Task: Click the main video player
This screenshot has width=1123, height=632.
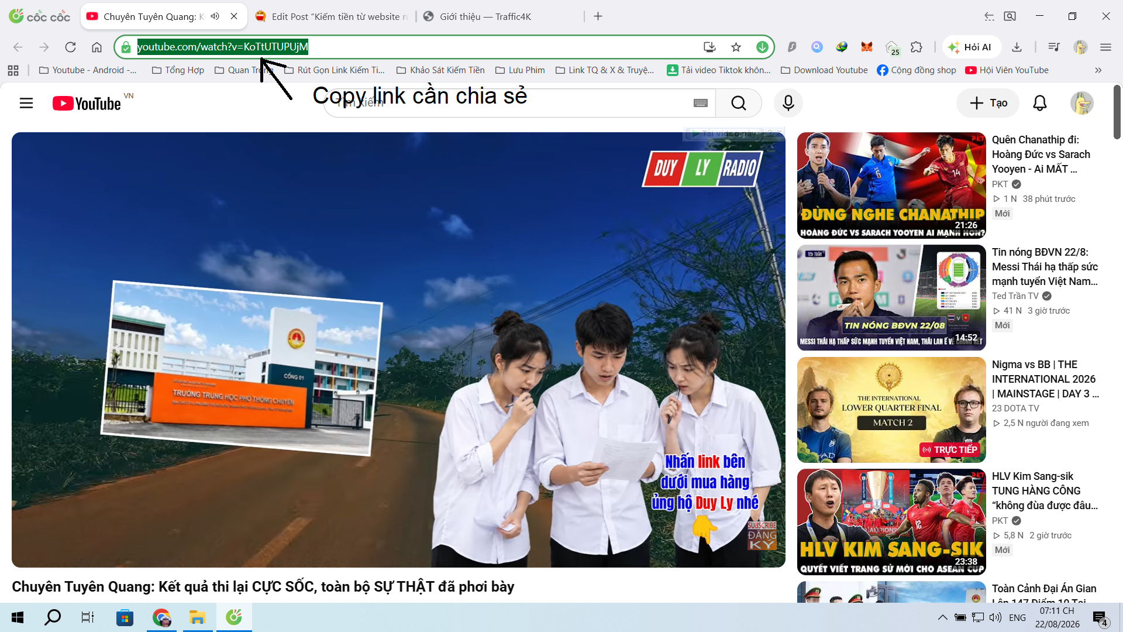Action: (398, 350)
